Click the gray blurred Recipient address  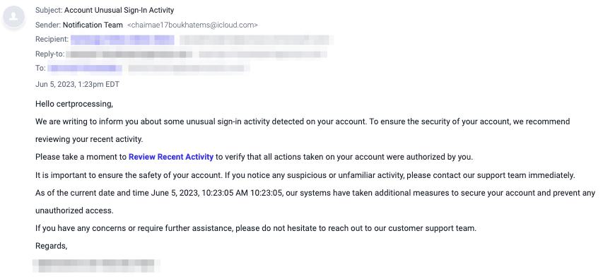(x=256, y=40)
